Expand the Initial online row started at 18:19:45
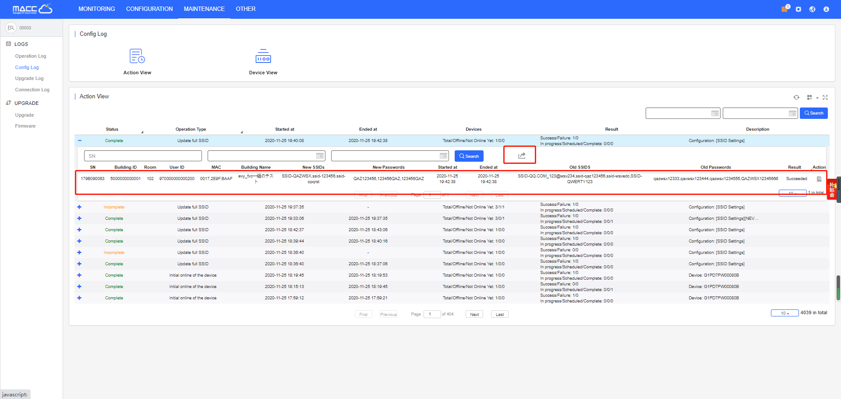841x399 pixels. click(79, 275)
